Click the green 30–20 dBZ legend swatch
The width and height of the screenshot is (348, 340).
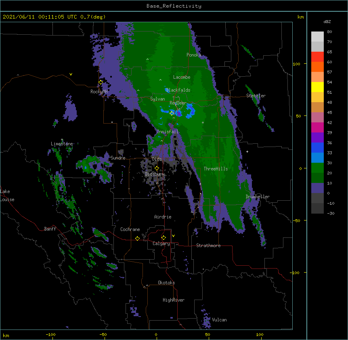tap(317, 168)
